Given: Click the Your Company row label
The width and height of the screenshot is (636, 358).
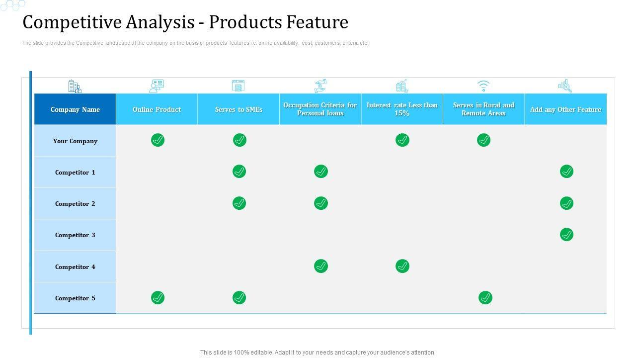Looking at the screenshot, I should (x=75, y=141).
